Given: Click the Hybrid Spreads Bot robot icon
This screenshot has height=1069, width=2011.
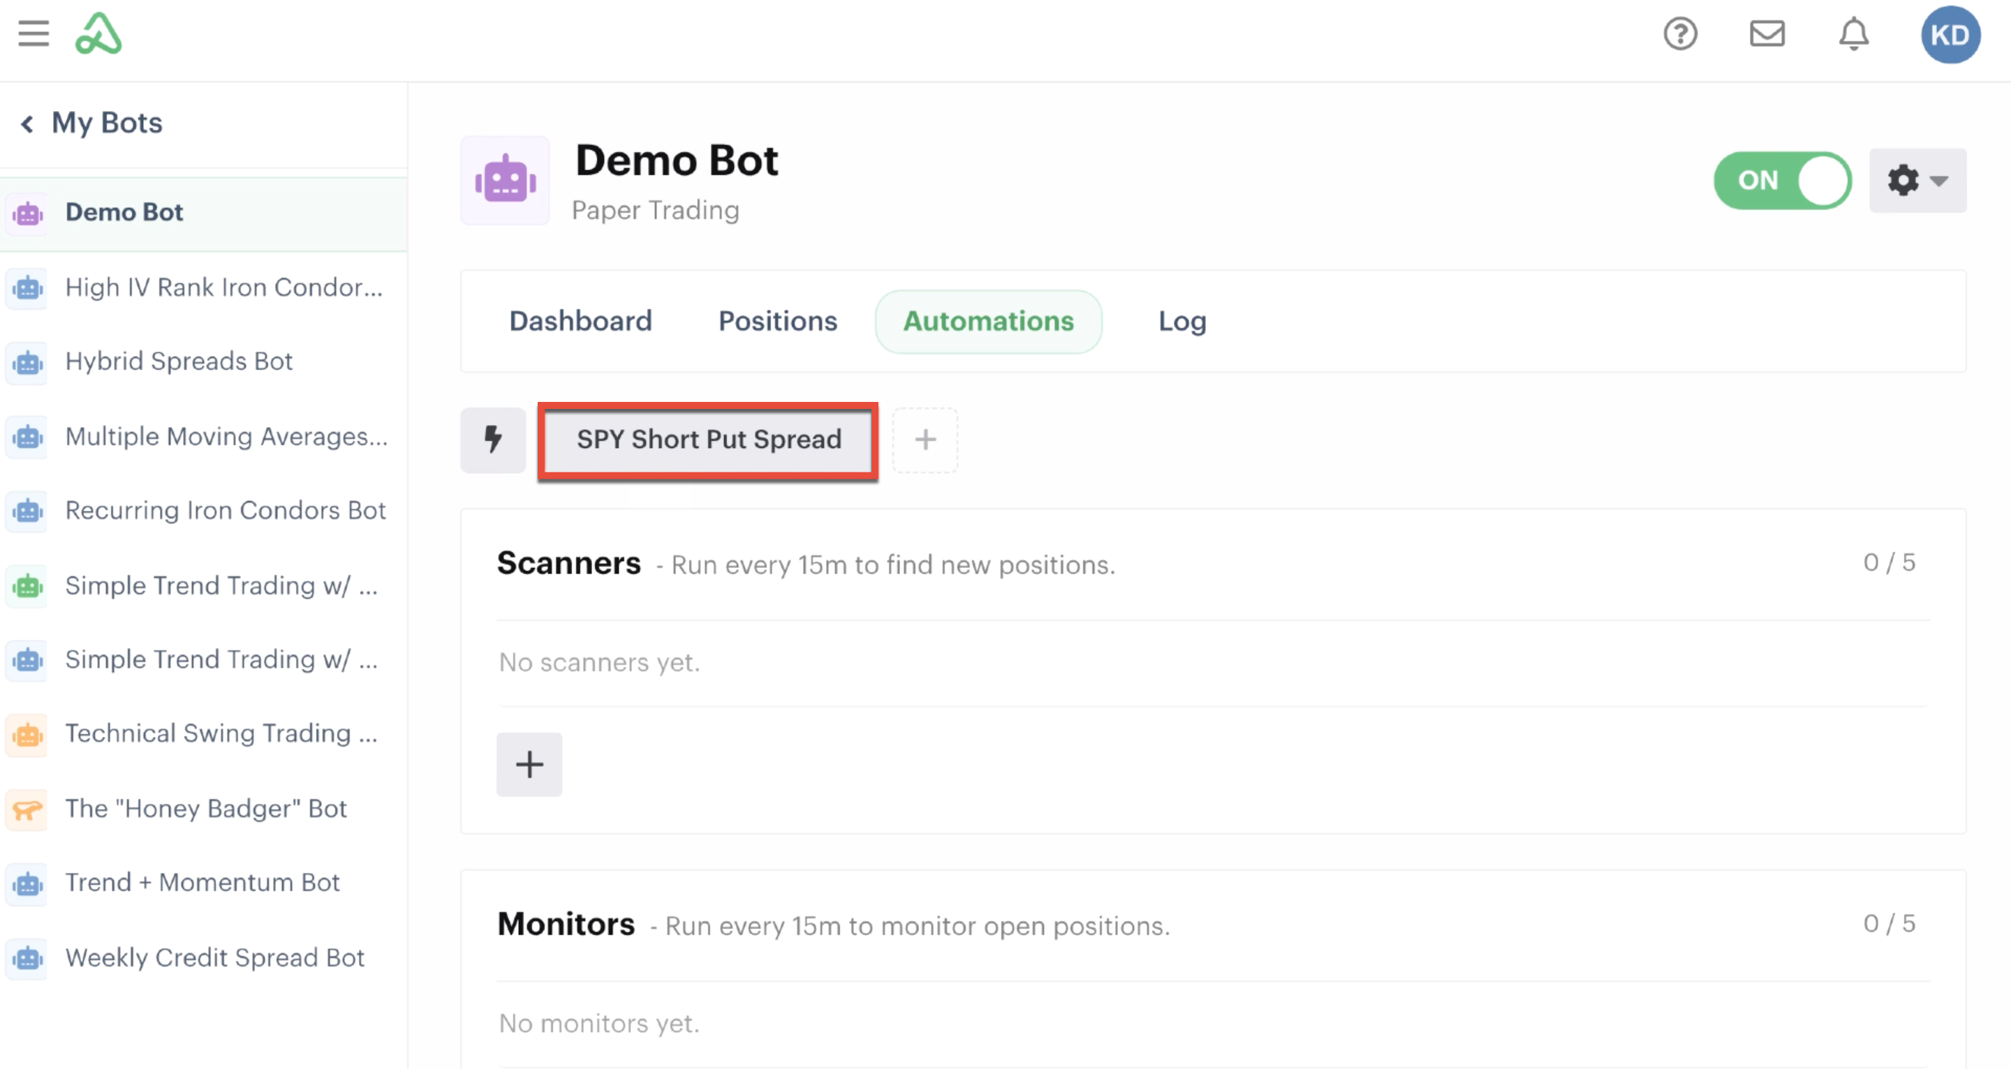Looking at the screenshot, I should 27,362.
